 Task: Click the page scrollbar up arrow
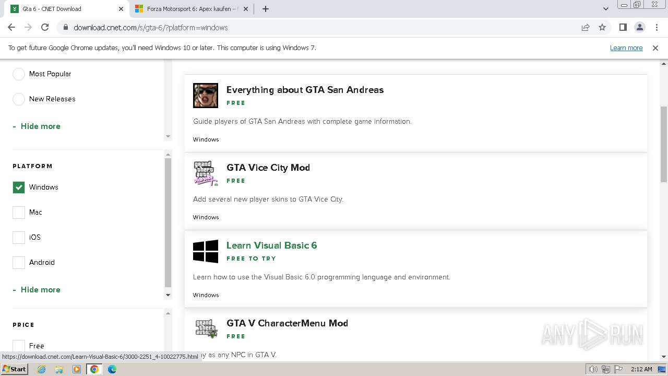[x=664, y=64]
